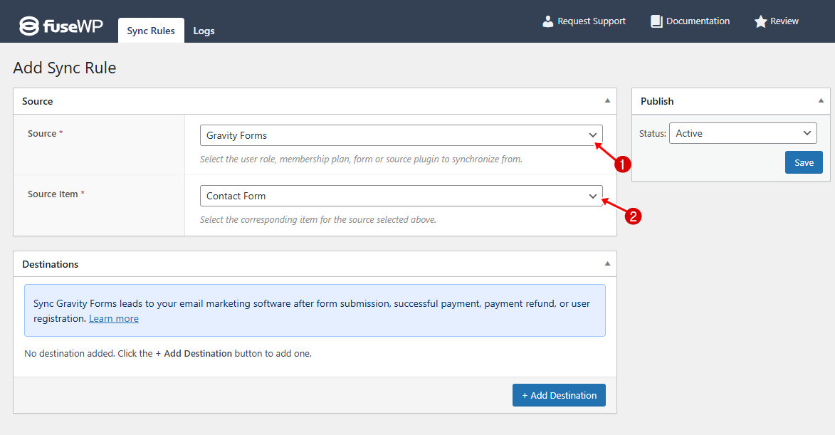Click the Publish panel header title
This screenshot has height=435, width=835.
pyautogui.click(x=656, y=101)
